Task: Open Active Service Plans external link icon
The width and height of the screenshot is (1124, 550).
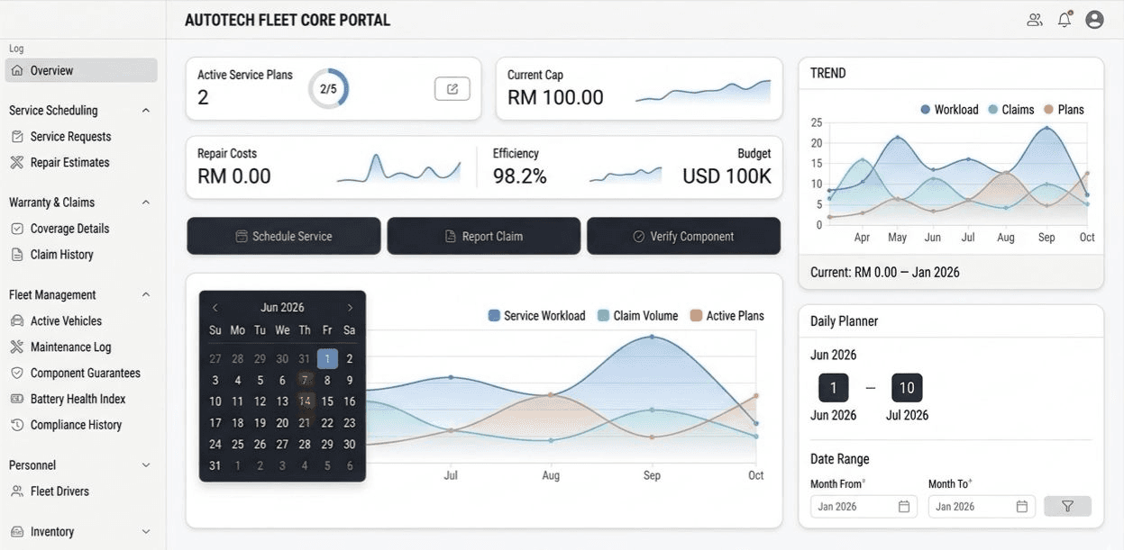Action: click(452, 88)
